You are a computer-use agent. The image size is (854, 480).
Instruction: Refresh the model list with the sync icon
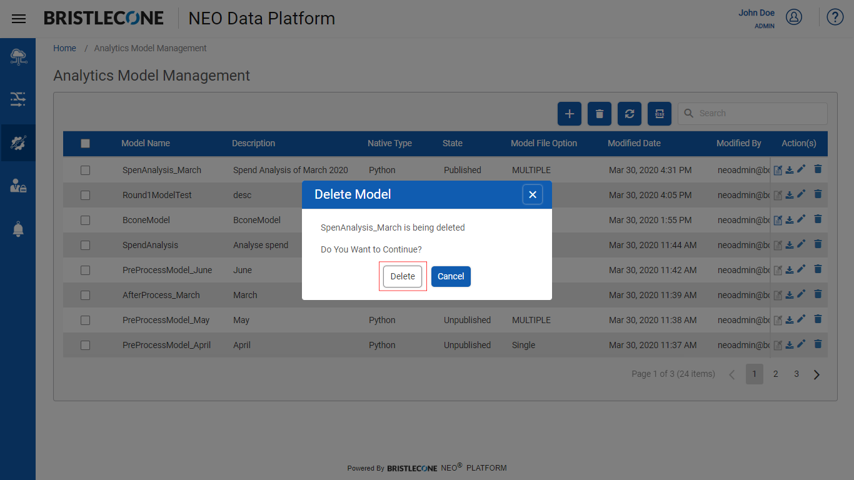630,114
